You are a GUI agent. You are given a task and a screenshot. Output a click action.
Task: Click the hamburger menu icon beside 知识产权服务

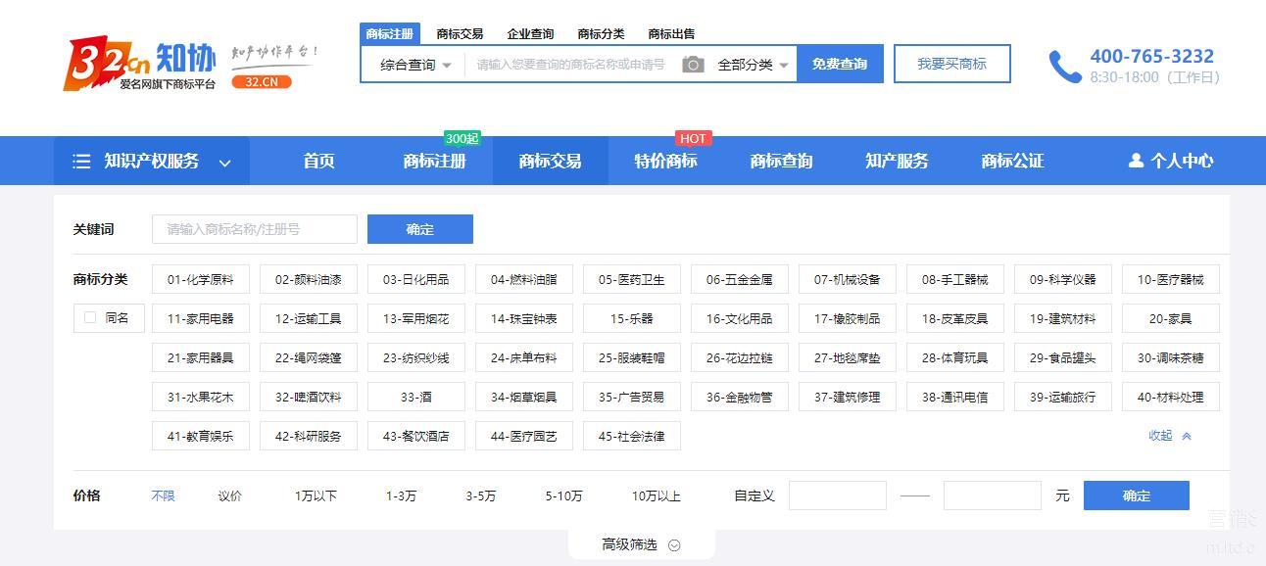(82, 162)
